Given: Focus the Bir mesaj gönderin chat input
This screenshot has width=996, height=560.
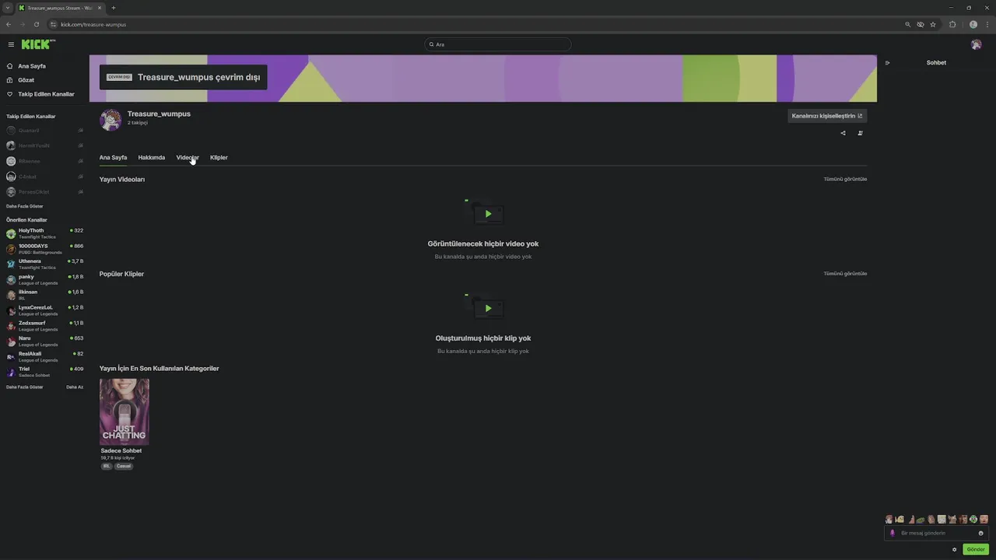Looking at the screenshot, I should coord(937,533).
